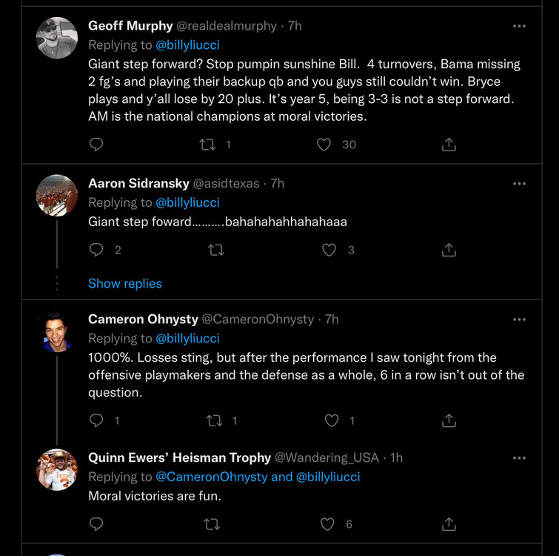559x556 pixels.
Task: View Geoff Murphy's profile picture
Action: (x=57, y=38)
